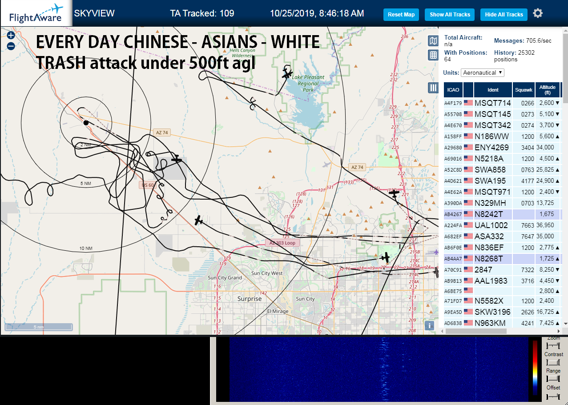The height and width of the screenshot is (405, 568).
Task: Select the N8268T aircraft row
Action: [x=503, y=258]
